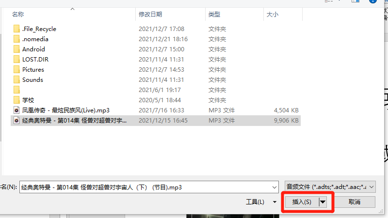Click the 学校 folder icon

click(x=16, y=100)
